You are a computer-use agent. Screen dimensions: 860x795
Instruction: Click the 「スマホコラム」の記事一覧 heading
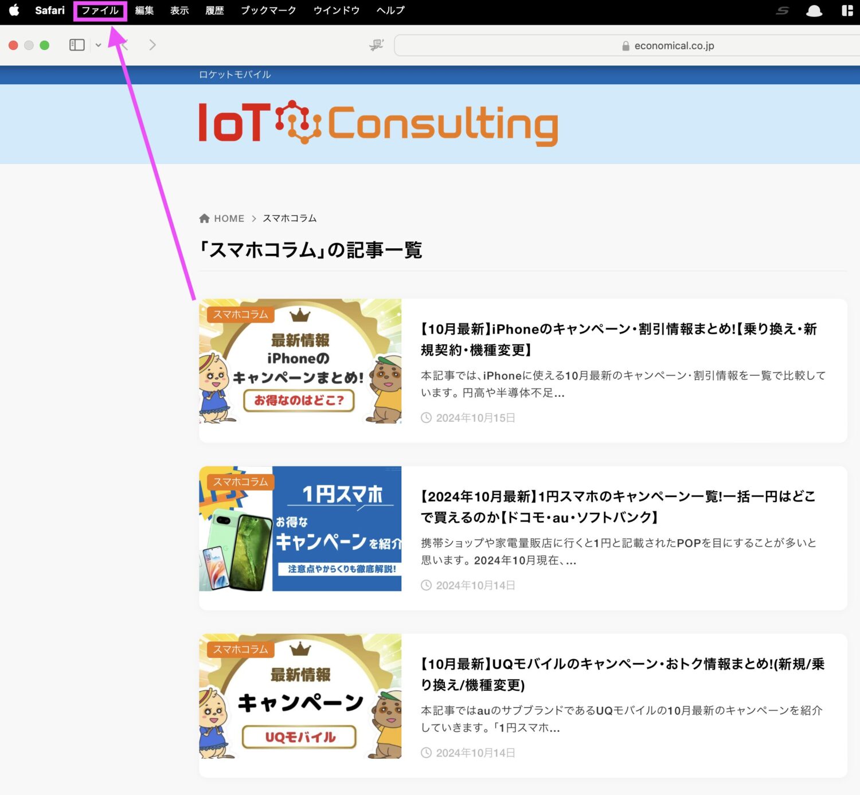[x=310, y=250]
